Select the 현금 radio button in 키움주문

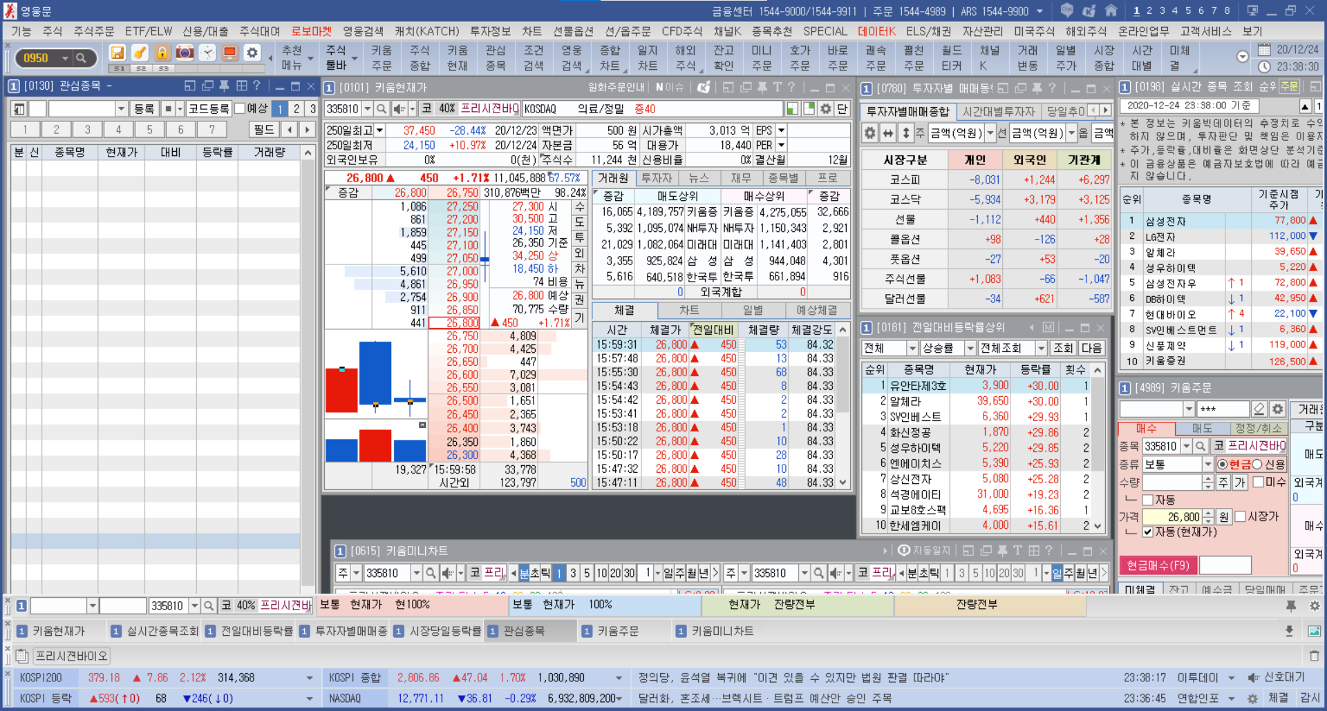(1222, 465)
